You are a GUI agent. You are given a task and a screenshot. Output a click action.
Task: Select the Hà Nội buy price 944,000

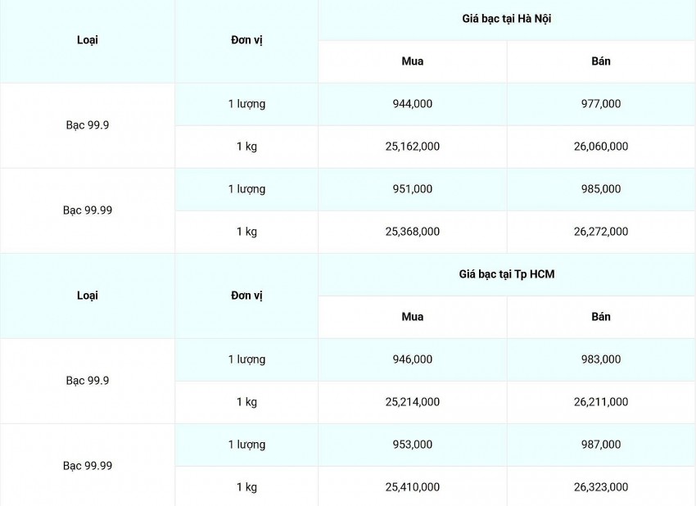413,104
